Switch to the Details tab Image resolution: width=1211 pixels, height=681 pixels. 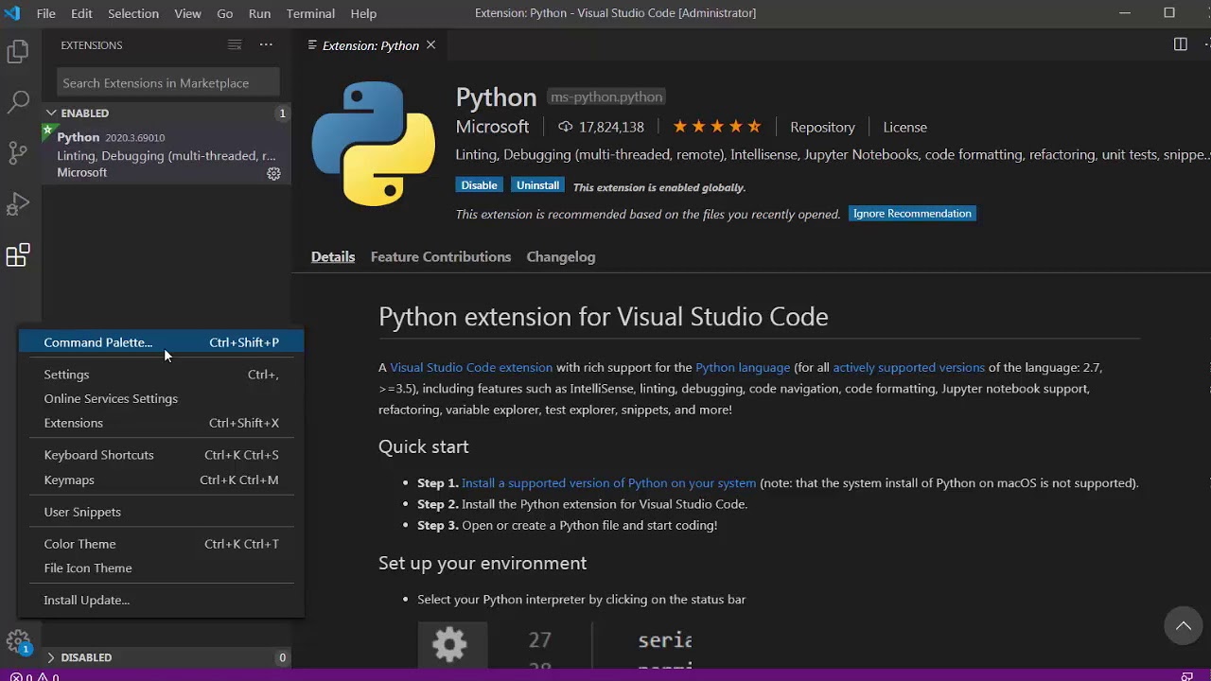[333, 257]
